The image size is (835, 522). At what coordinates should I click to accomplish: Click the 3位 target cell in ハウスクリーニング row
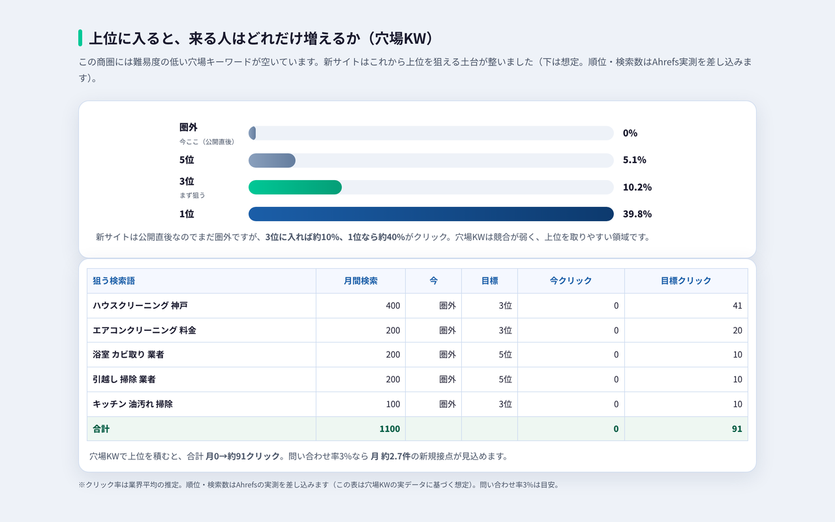point(490,306)
